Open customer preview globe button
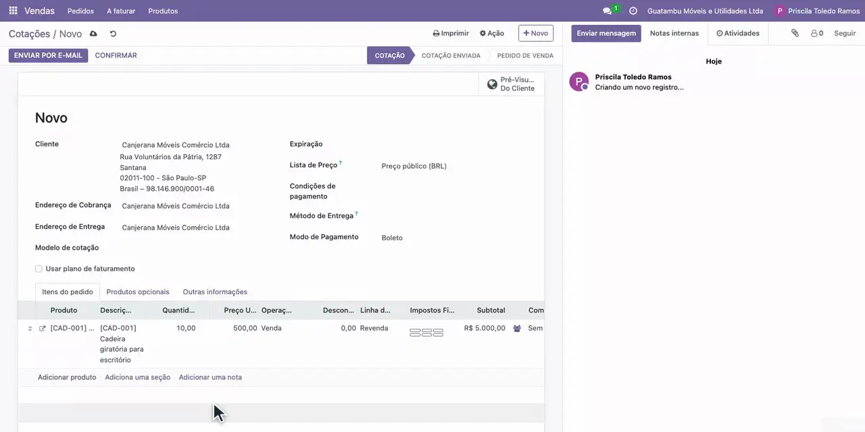The width and height of the screenshot is (865, 432). (512, 84)
